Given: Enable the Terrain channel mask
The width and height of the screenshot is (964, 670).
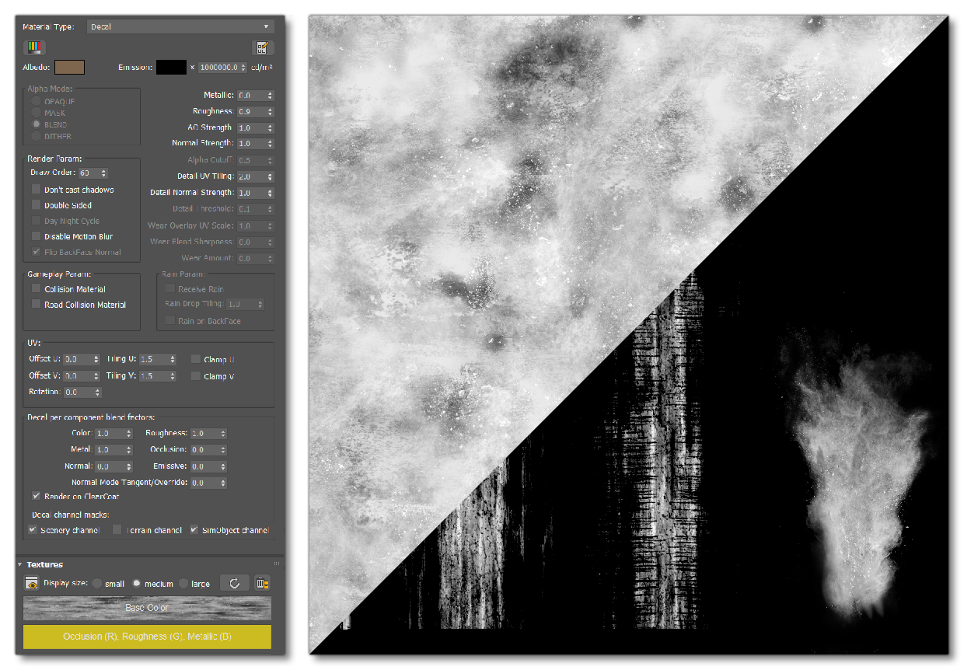Looking at the screenshot, I should coord(117,529).
